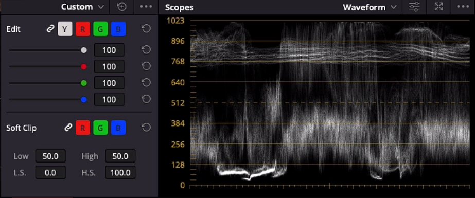Toggle the green channel in Edit

click(100, 29)
